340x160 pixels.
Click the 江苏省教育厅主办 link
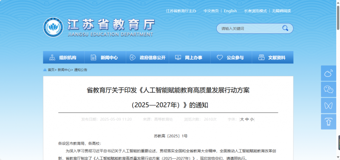click(181, 11)
